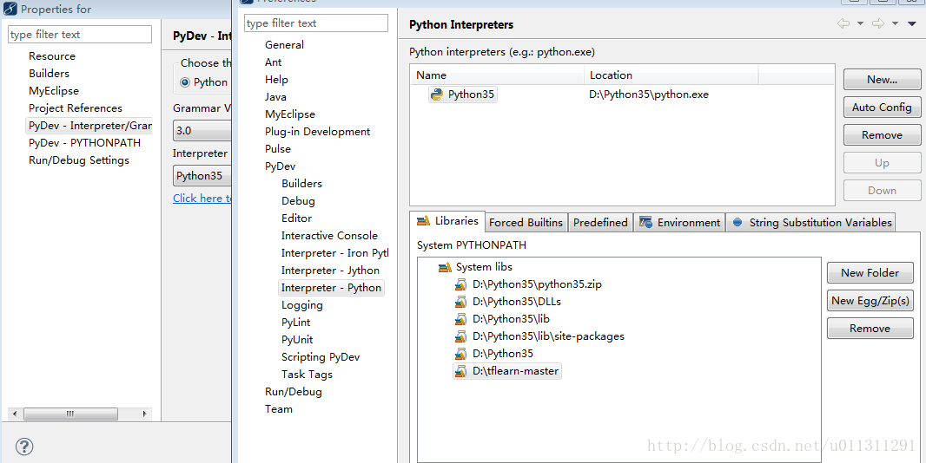Select Interpreter - Jython under PyDev
Image resolution: width=926 pixels, height=463 pixels.
[x=331, y=271]
